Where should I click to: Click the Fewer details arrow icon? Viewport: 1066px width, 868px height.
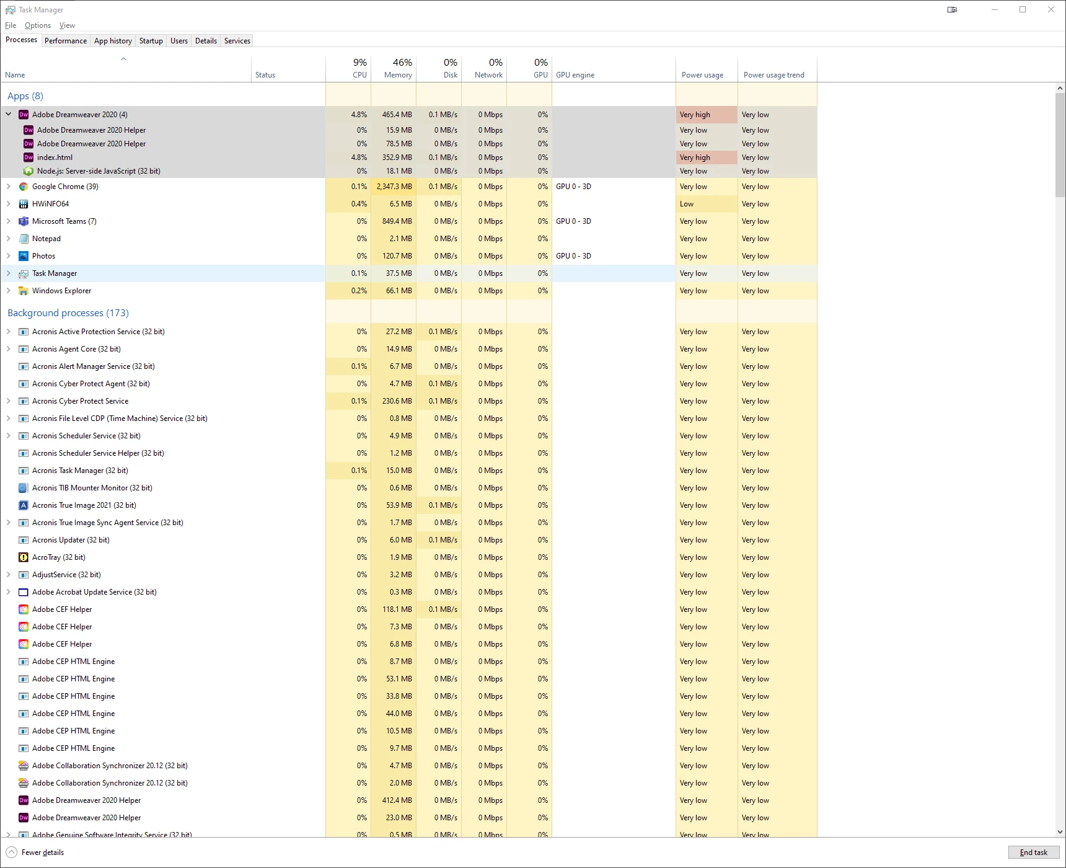(x=11, y=852)
